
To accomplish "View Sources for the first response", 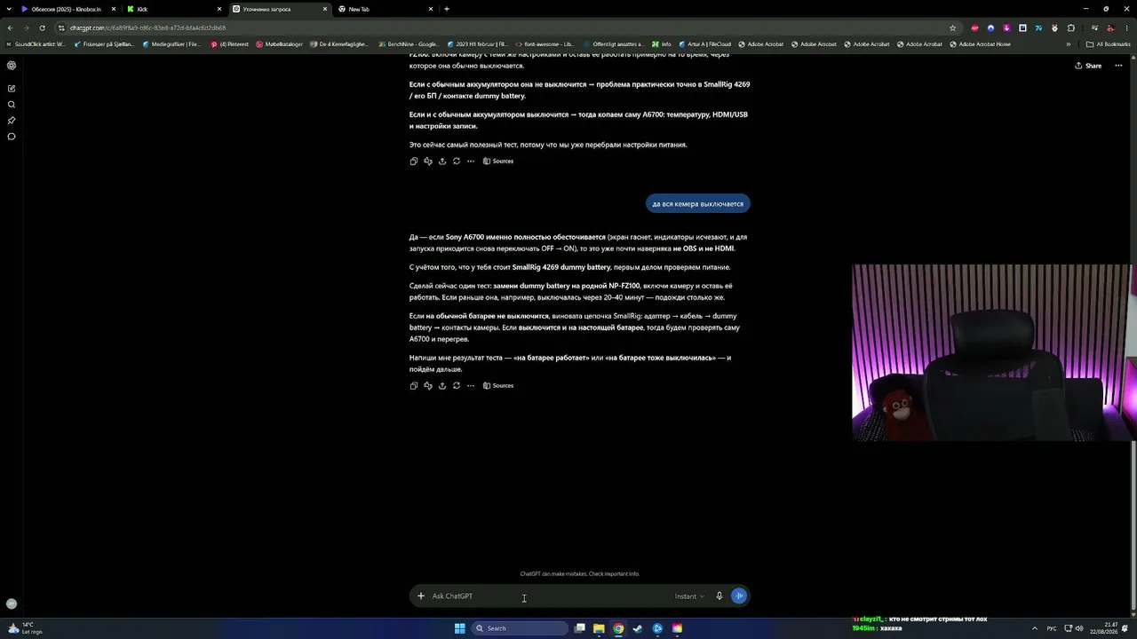I will [x=498, y=162].
